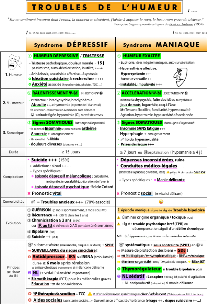The width and height of the screenshot is (208, 305).
Task: Click the purple circled 2 beside NL sédatif
Action: 119,276
